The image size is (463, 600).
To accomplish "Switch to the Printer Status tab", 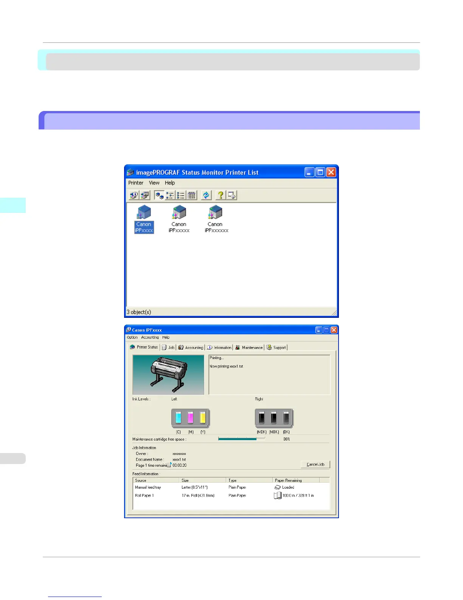I will click(144, 347).
